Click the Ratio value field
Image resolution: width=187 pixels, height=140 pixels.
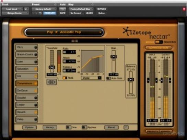[69, 52]
